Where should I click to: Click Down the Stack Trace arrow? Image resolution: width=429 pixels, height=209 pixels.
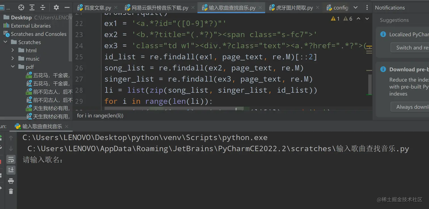click(11, 148)
